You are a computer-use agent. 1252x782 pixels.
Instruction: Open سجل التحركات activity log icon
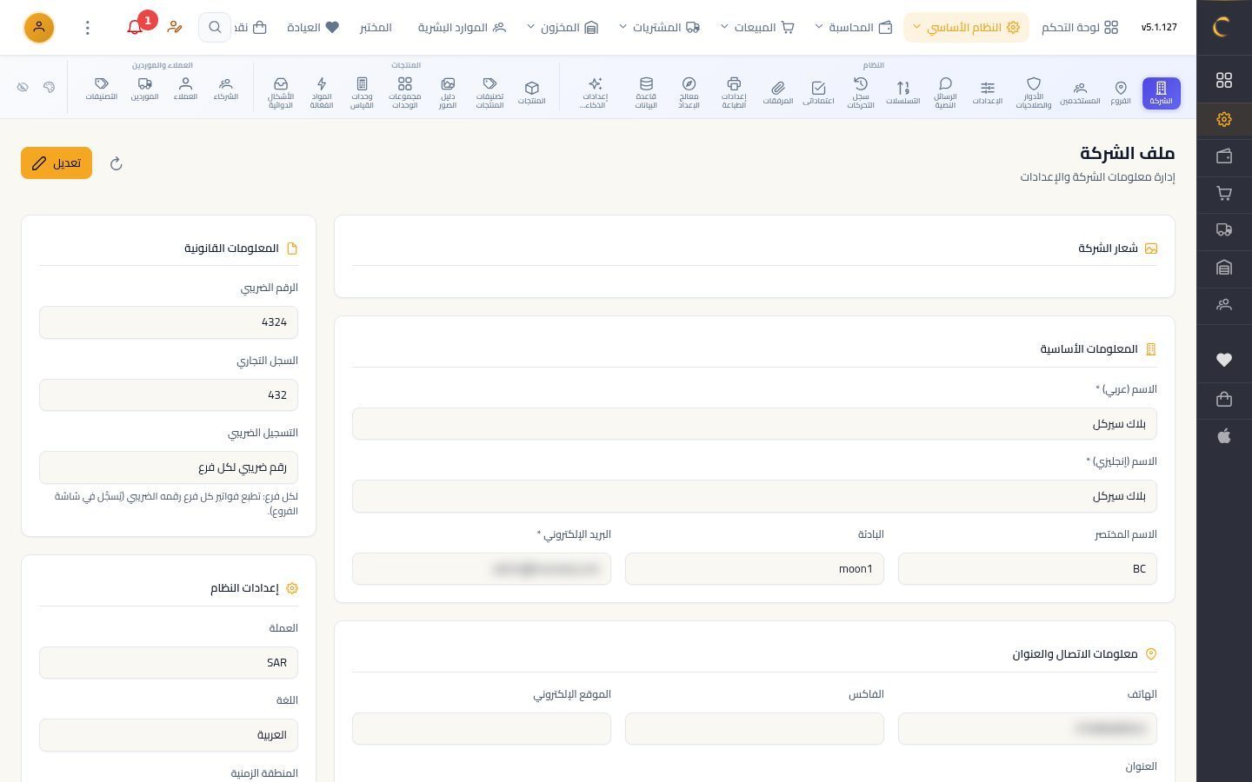click(861, 92)
